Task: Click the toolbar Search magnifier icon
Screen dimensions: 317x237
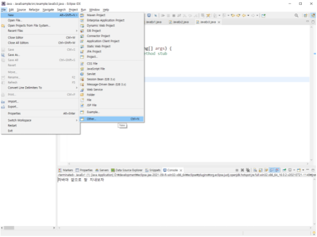Action: point(297,15)
